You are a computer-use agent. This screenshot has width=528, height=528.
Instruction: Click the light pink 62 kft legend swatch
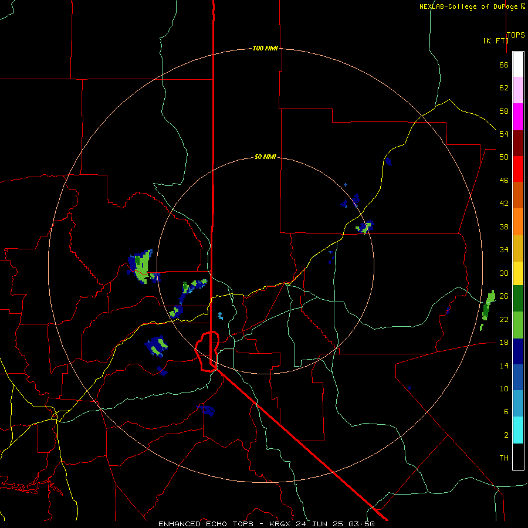click(x=518, y=90)
